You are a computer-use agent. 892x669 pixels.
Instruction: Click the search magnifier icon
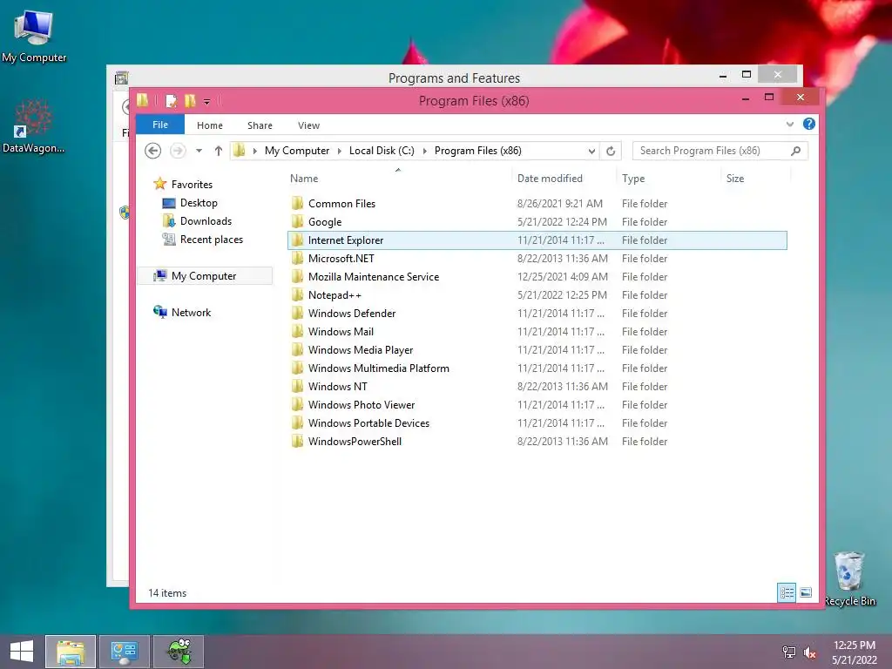(x=796, y=151)
